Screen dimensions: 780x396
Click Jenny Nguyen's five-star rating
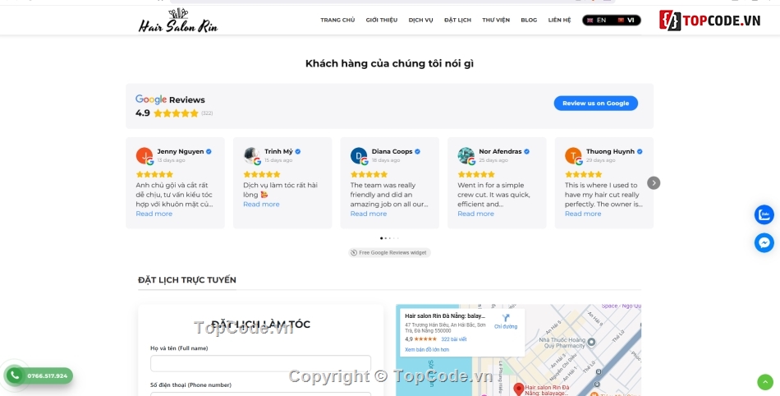tap(154, 175)
